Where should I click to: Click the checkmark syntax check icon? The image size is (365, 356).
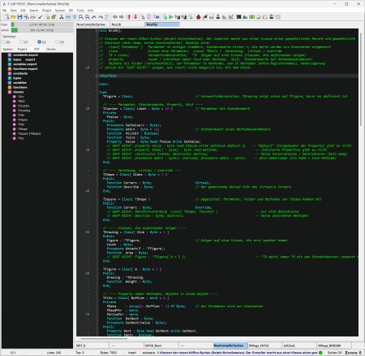41,17
